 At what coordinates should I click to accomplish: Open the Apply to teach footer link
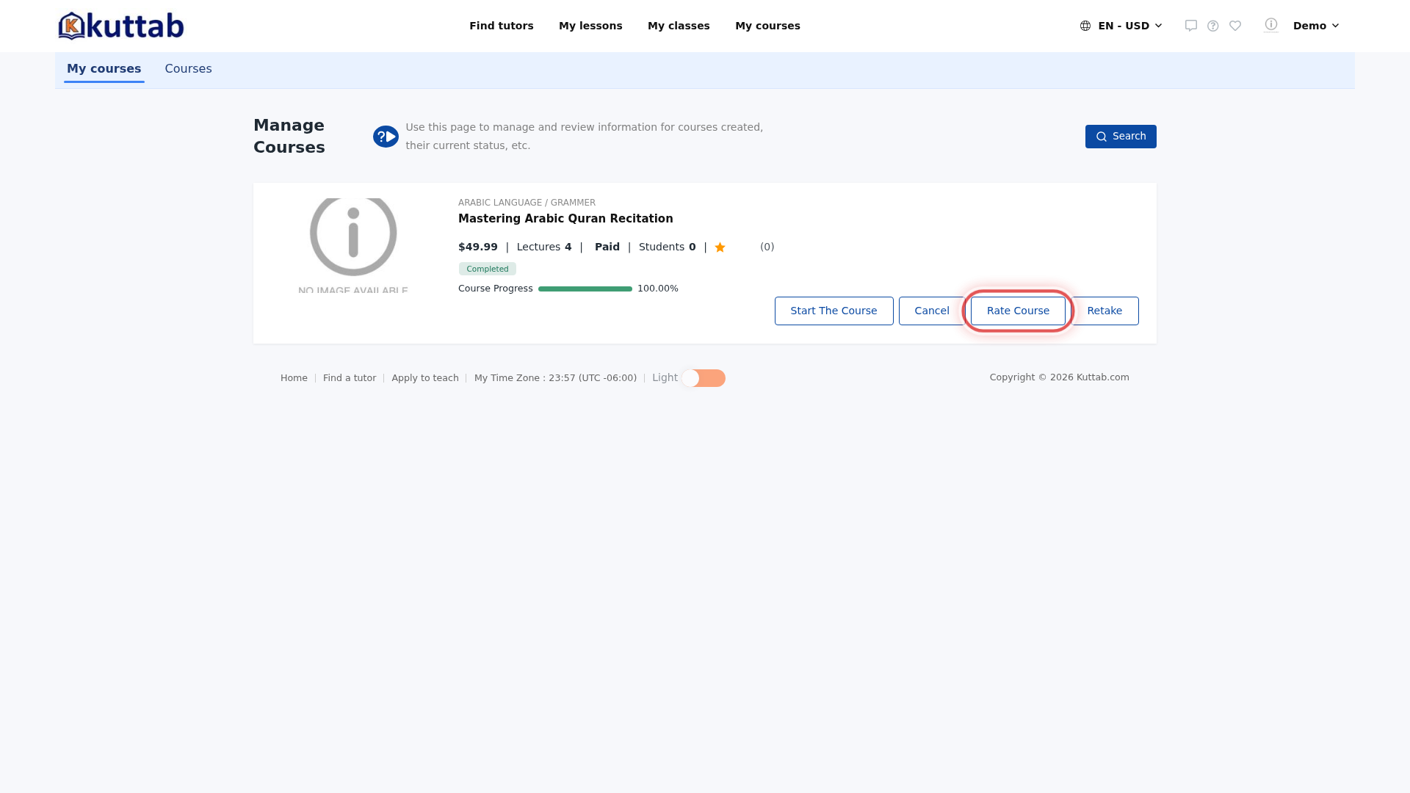tap(425, 378)
